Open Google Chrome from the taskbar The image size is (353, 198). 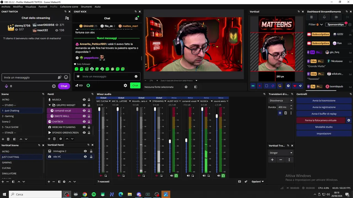coord(85,194)
